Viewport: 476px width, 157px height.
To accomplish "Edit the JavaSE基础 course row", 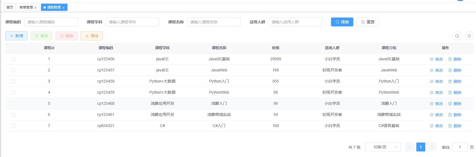I will [436, 59].
